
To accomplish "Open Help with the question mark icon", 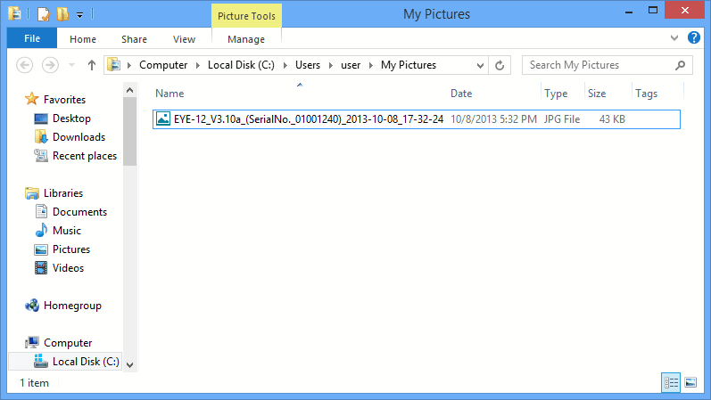I will (694, 37).
